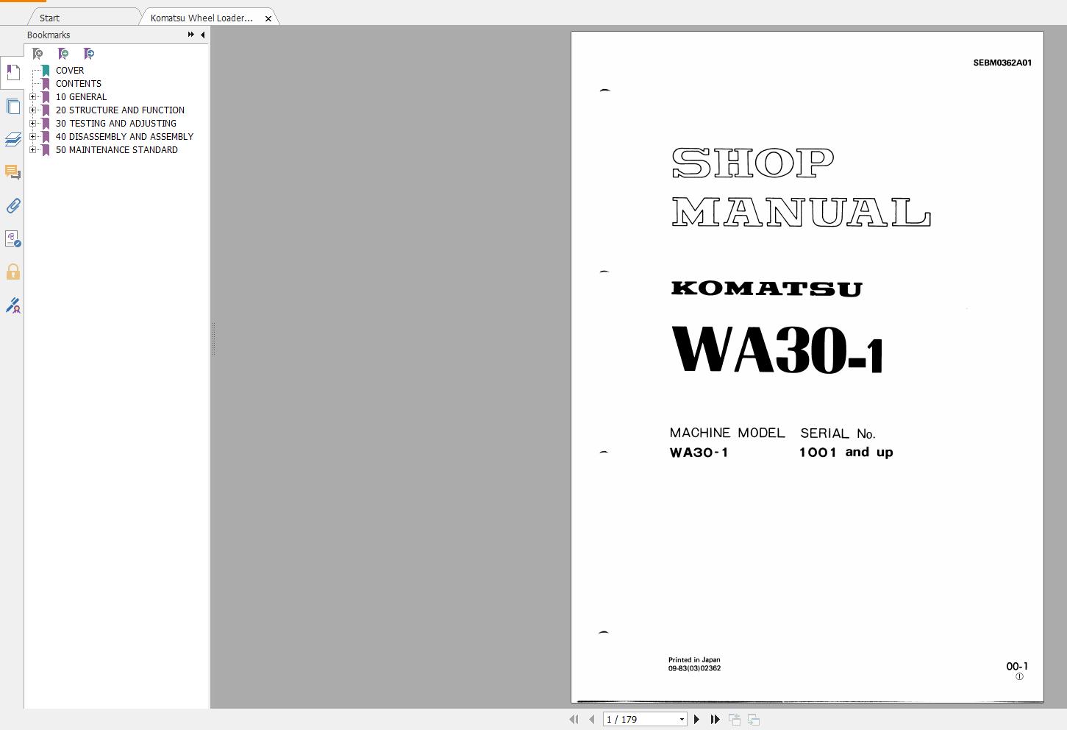Screen dimensions: 1067x730
Task: Click the add bookmark icon with plus
Action: point(63,54)
